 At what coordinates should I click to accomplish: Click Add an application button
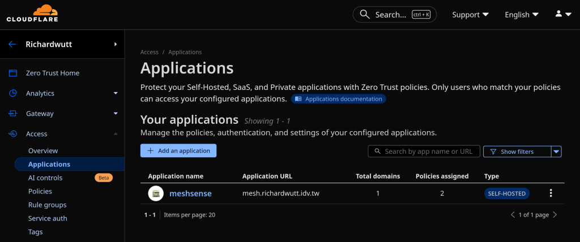[x=178, y=151]
